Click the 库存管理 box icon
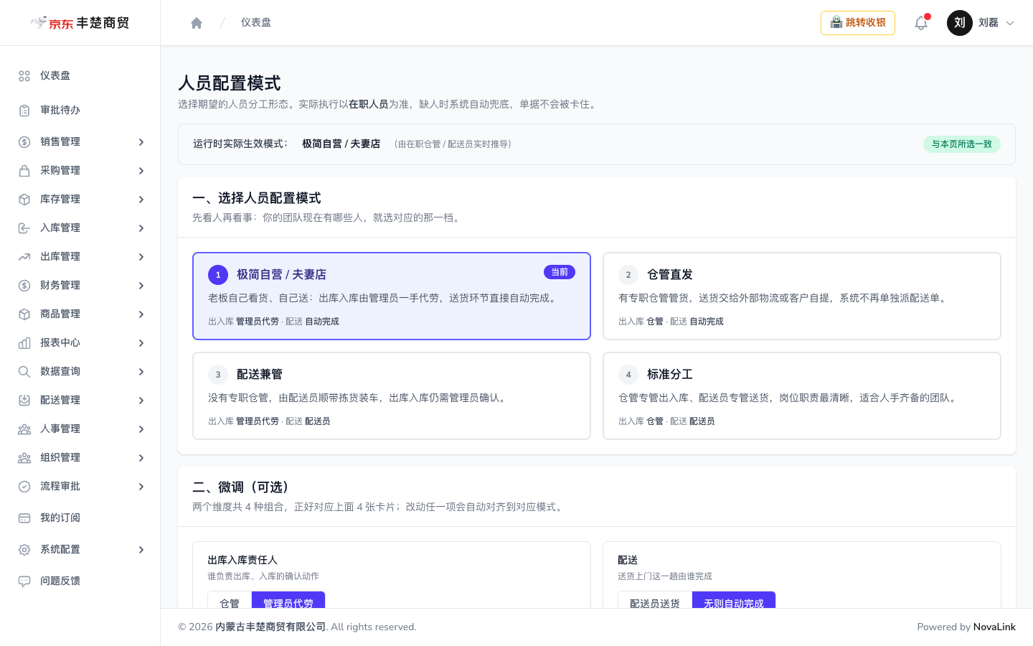Image resolution: width=1033 pixels, height=646 pixels. (x=24, y=200)
